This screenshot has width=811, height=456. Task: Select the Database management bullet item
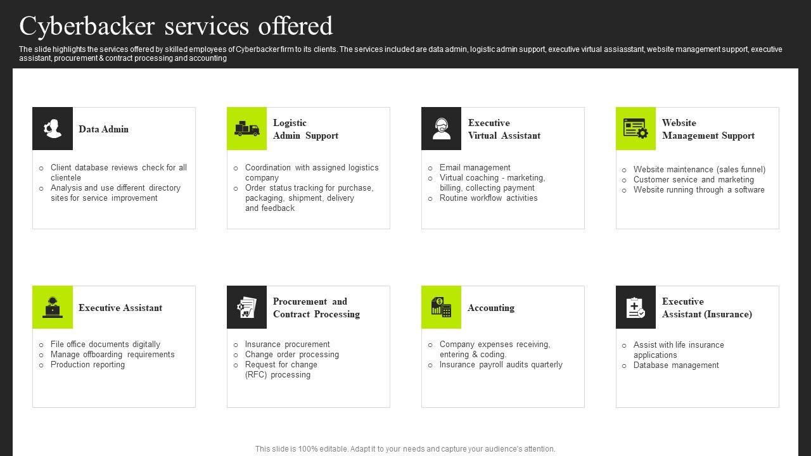(676, 365)
